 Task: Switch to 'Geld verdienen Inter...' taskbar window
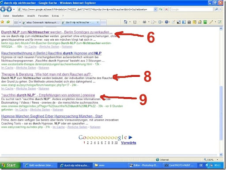click(x=39, y=166)
